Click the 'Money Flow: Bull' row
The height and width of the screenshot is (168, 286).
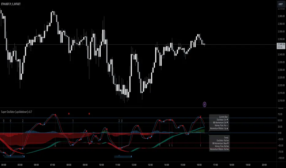(x=222, y=146)
